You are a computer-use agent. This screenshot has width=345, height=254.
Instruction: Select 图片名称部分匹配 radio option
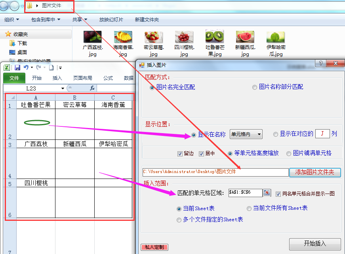tap(255, 87)
